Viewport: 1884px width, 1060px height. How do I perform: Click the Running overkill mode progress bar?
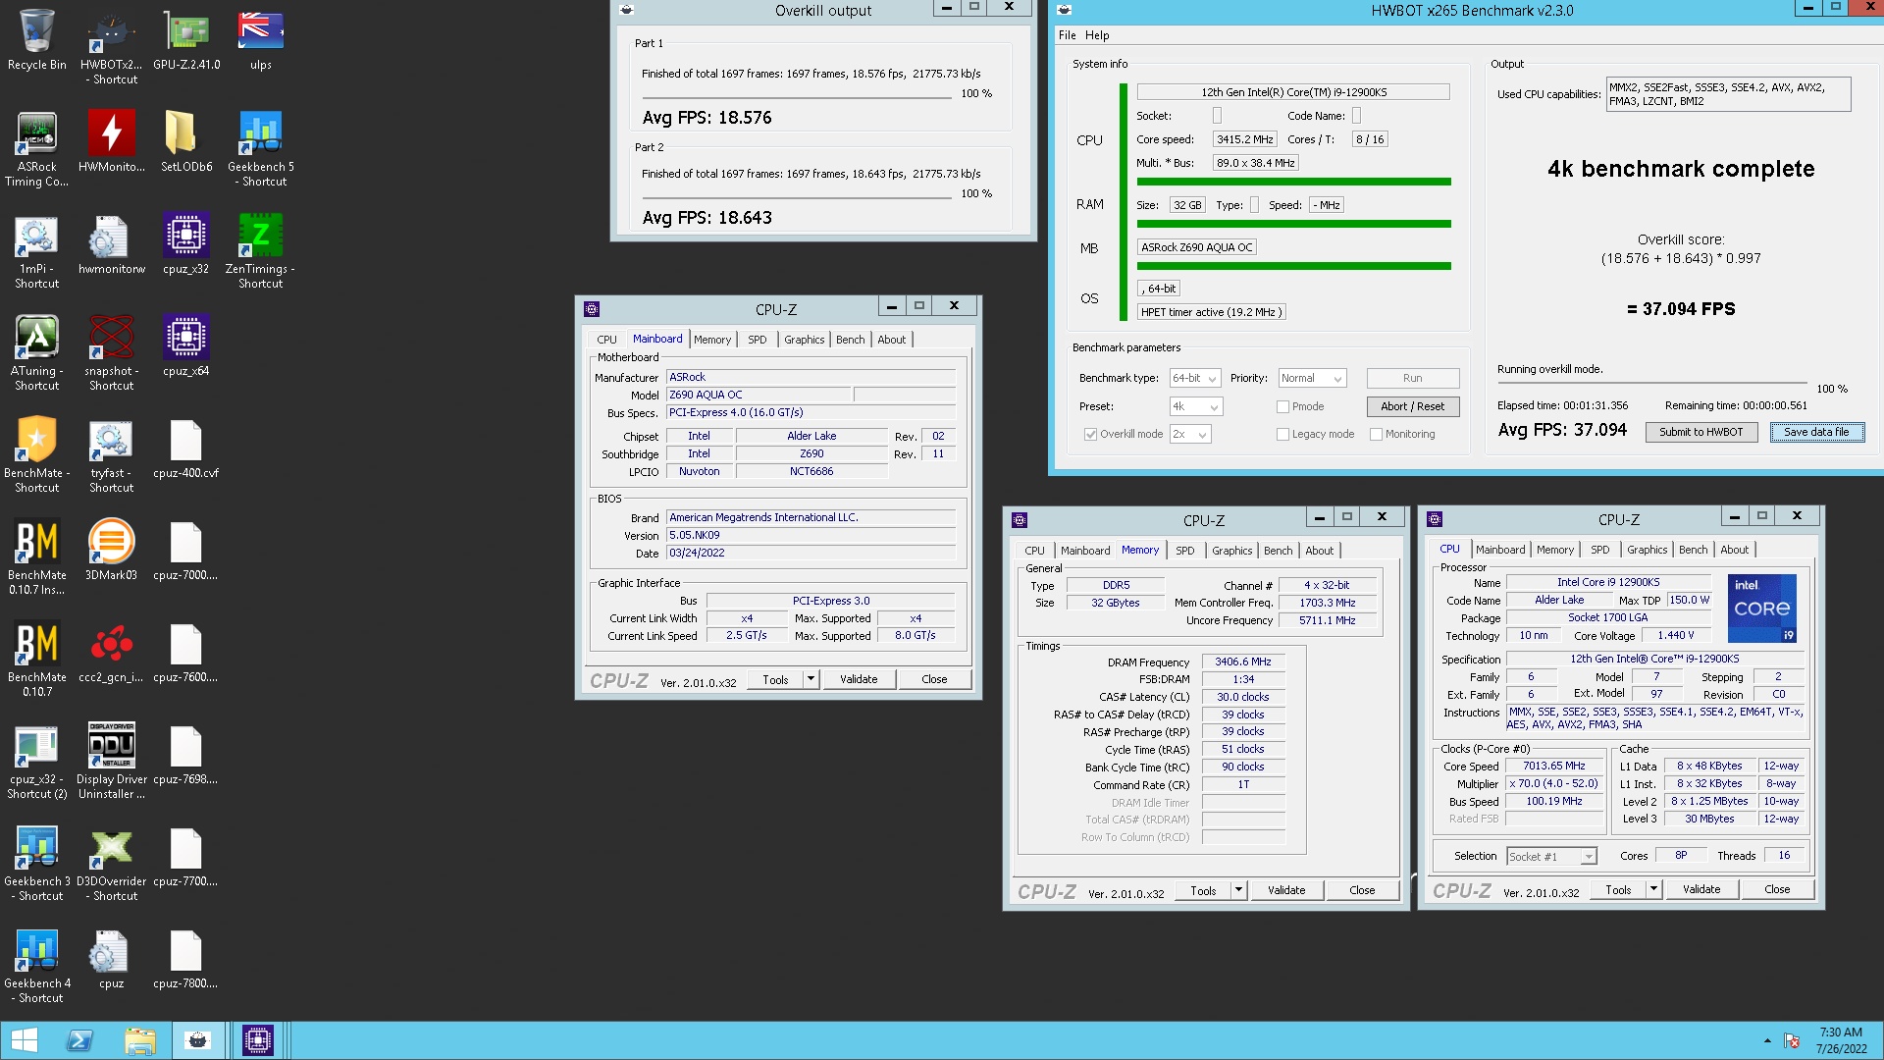1651,383
